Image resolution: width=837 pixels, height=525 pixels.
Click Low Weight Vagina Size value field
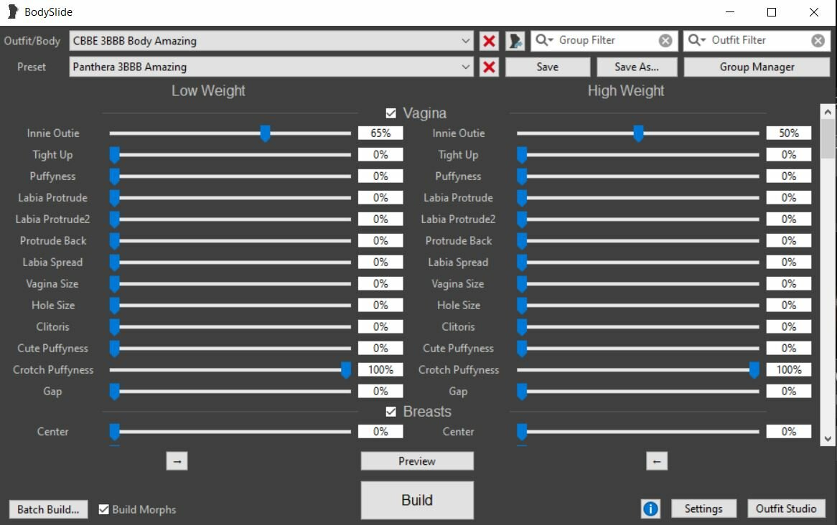(x=380, y=284)
